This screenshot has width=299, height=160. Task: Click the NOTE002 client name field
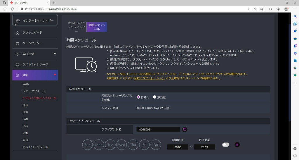point(158,130)
